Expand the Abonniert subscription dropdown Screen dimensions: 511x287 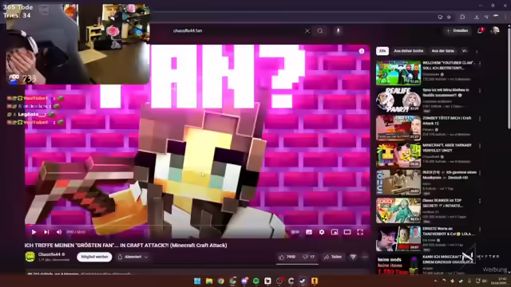[x=133, y=257]
